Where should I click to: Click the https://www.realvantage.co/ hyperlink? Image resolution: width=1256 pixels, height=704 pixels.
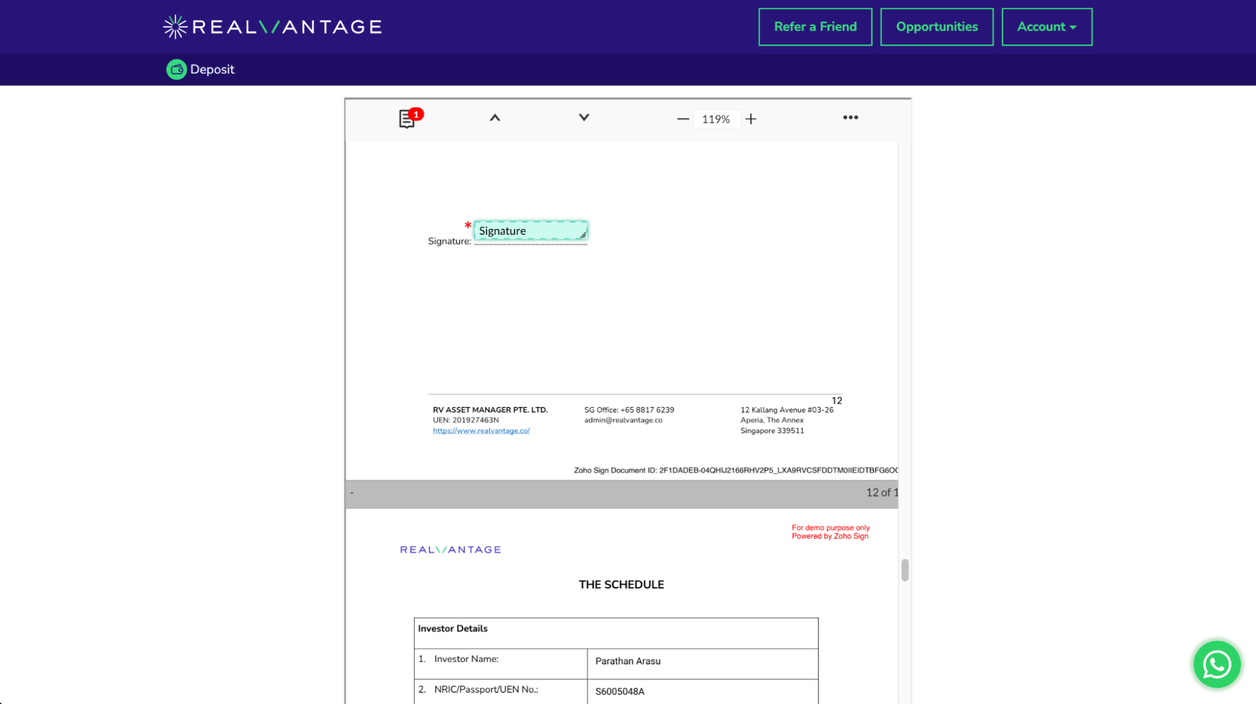[x=481, y=431]
